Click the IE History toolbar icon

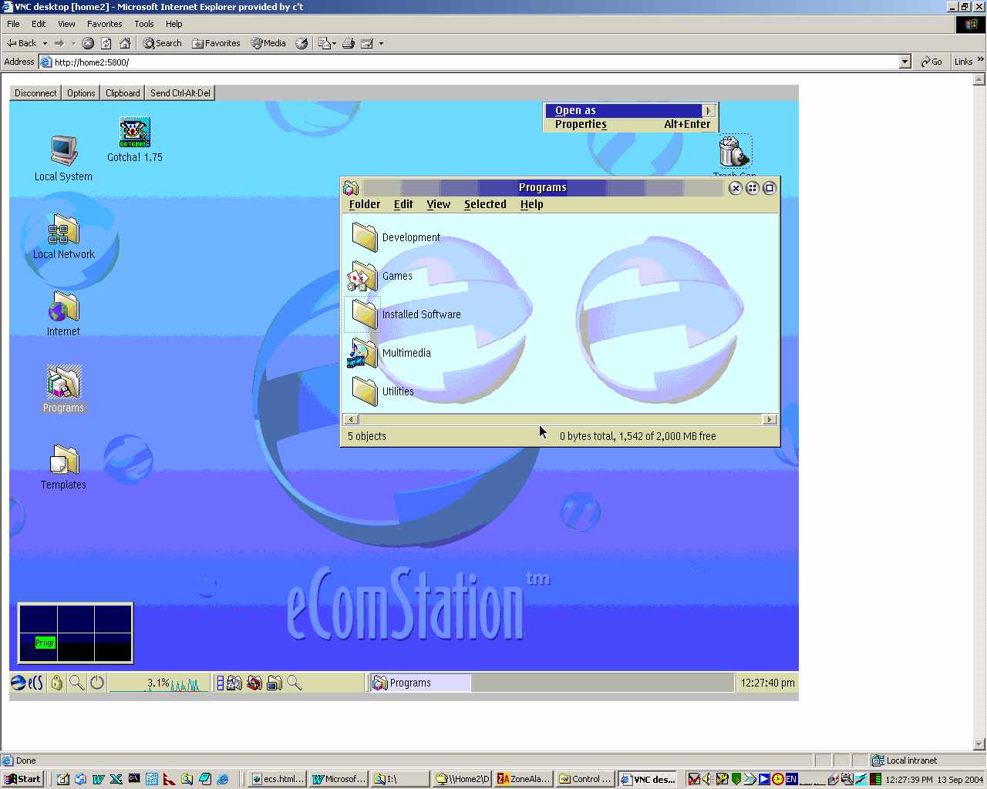[x=301, y=43]
